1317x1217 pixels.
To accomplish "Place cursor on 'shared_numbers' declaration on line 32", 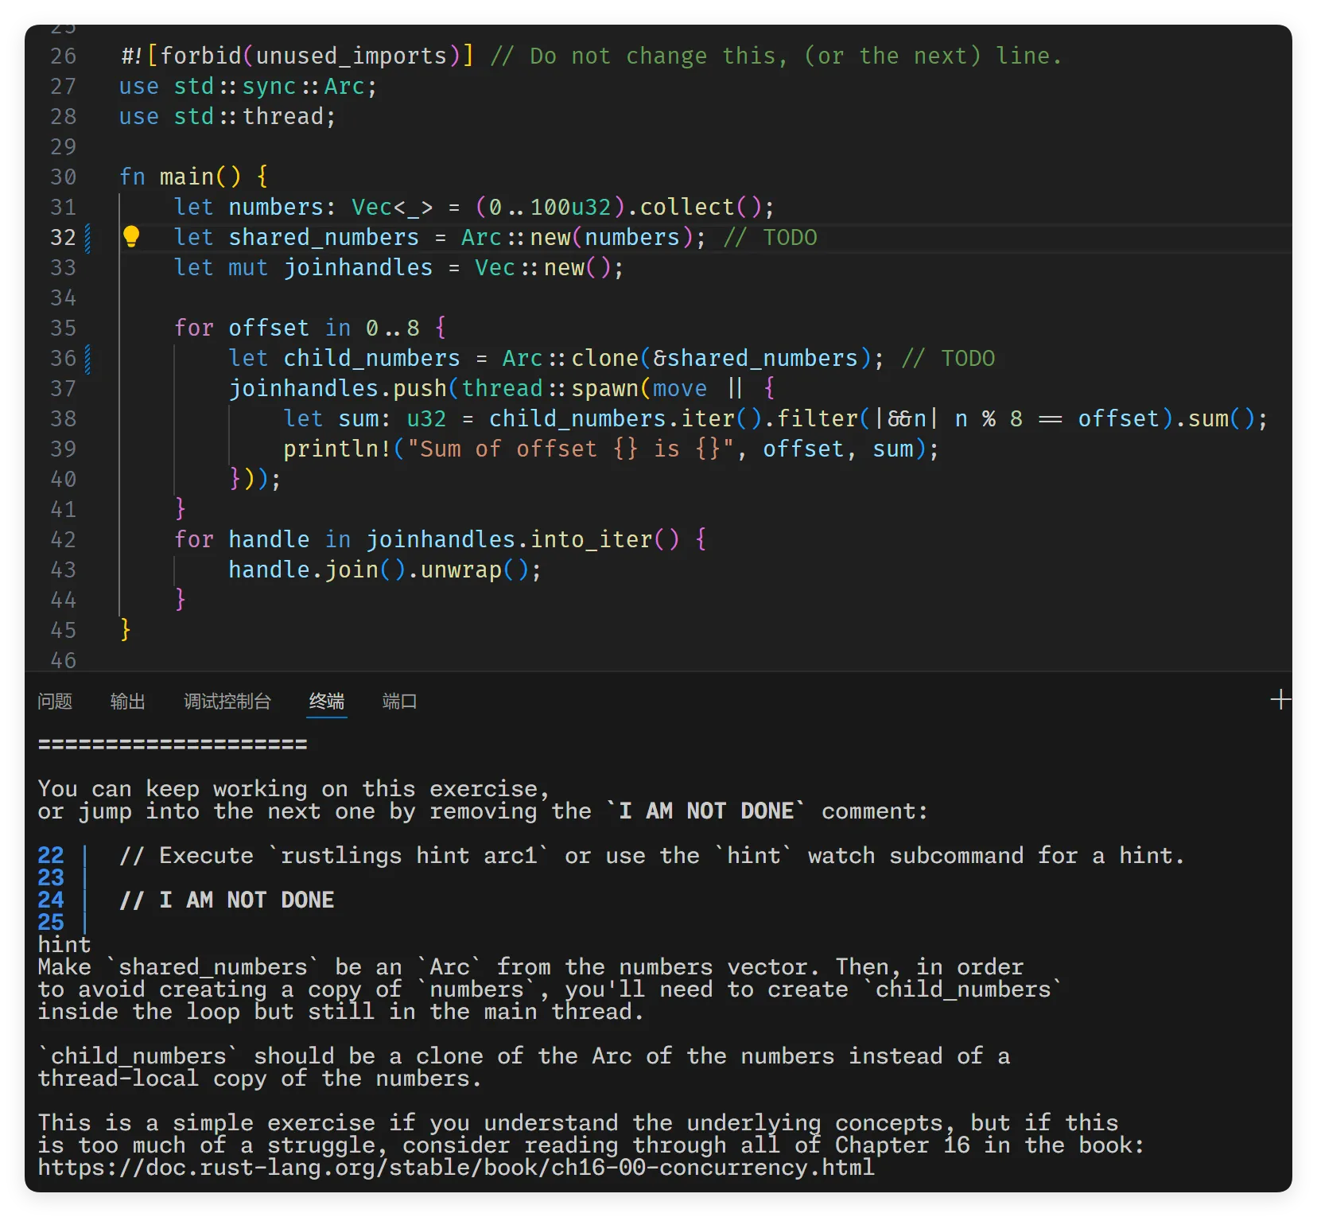I will tap(323, 238).
